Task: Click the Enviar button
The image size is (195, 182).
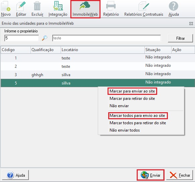Action: pos(150,175)
